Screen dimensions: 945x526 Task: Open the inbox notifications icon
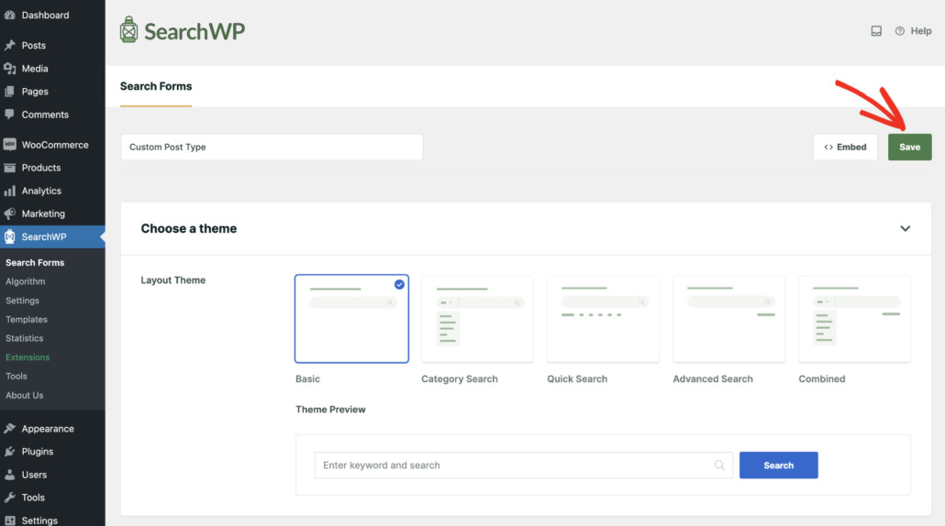tap(876, 30)
